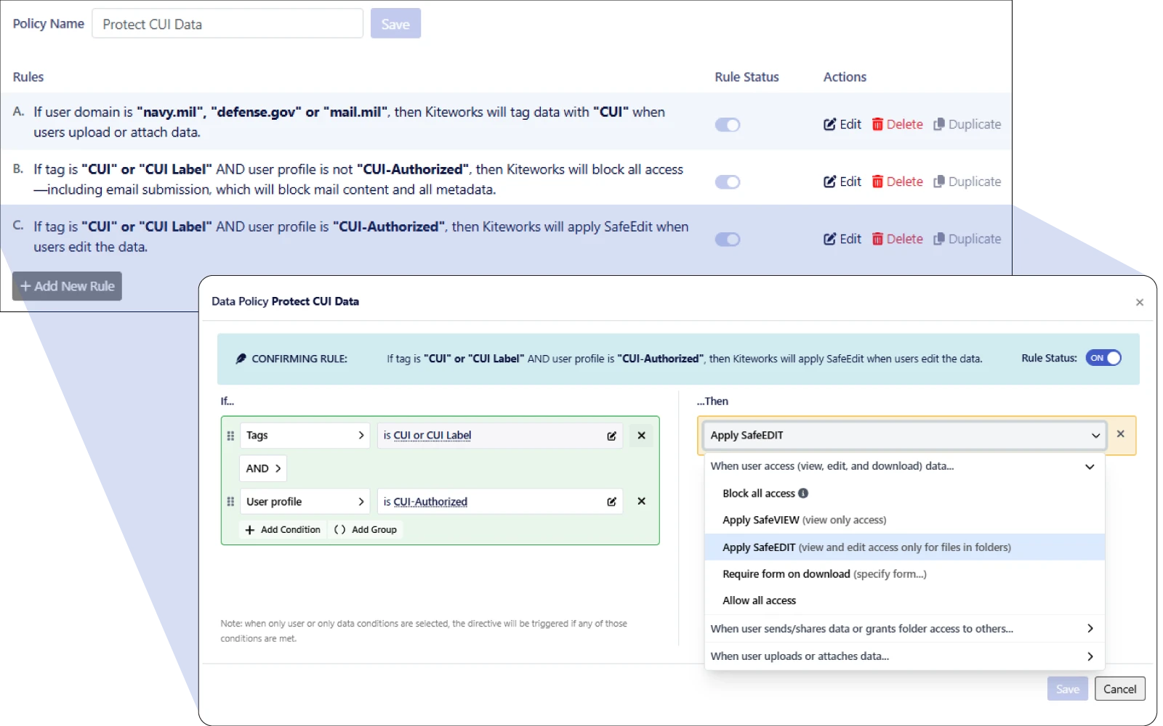This screenshot has width=1163, height=726.
Task: Click Save button next to Policy Name
Action: click(395, 24)
